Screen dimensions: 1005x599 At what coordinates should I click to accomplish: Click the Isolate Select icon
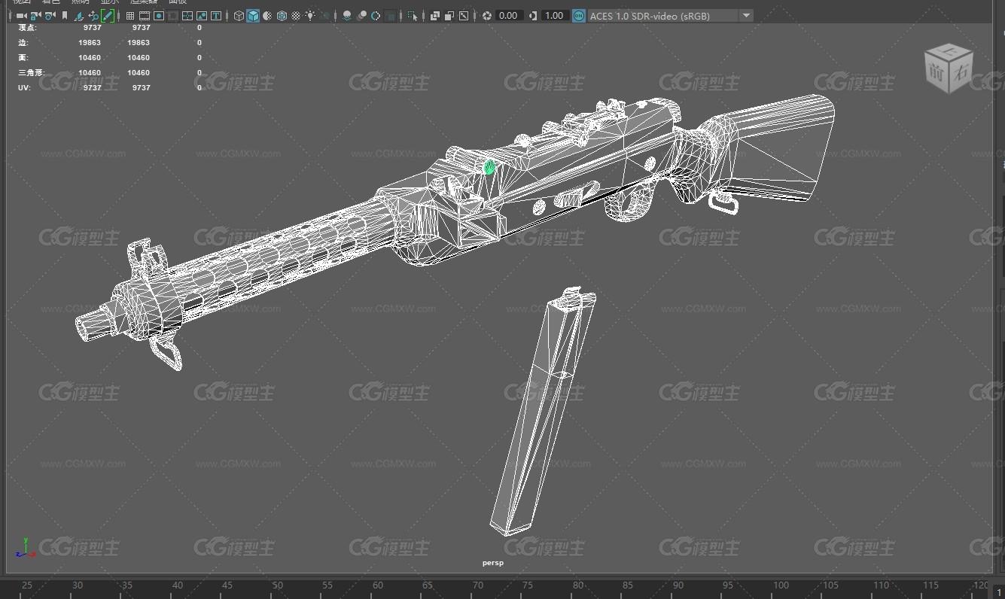tap(413, 15)
